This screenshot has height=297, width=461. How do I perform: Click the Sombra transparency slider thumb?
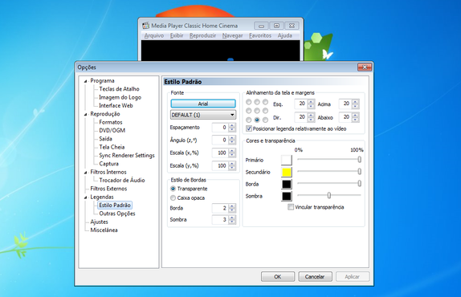(x=329, y=195)
